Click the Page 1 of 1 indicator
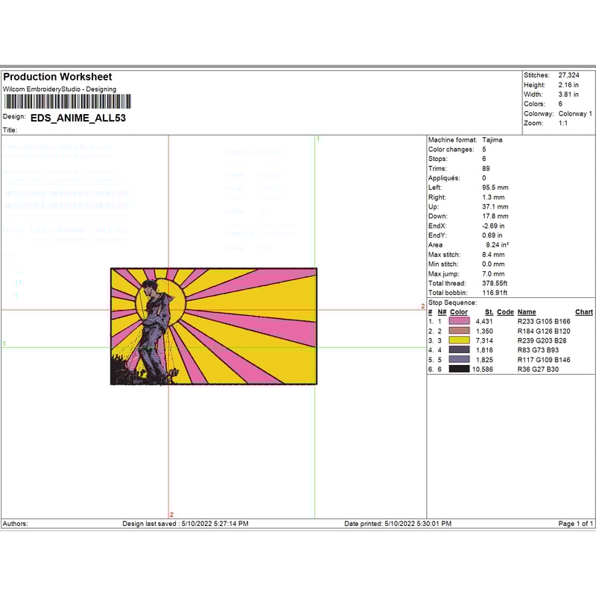The image size is (596, 596). click(575, 524)
